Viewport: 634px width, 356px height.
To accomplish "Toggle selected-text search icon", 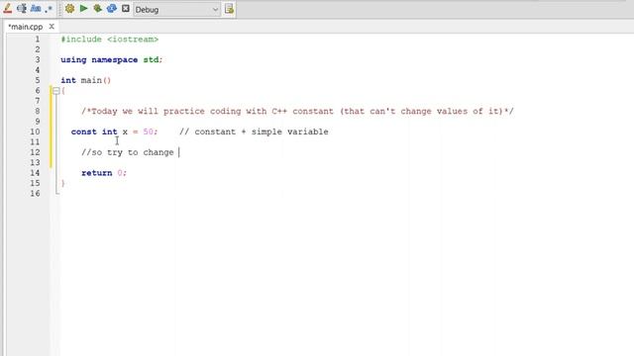I will (22, 9).
